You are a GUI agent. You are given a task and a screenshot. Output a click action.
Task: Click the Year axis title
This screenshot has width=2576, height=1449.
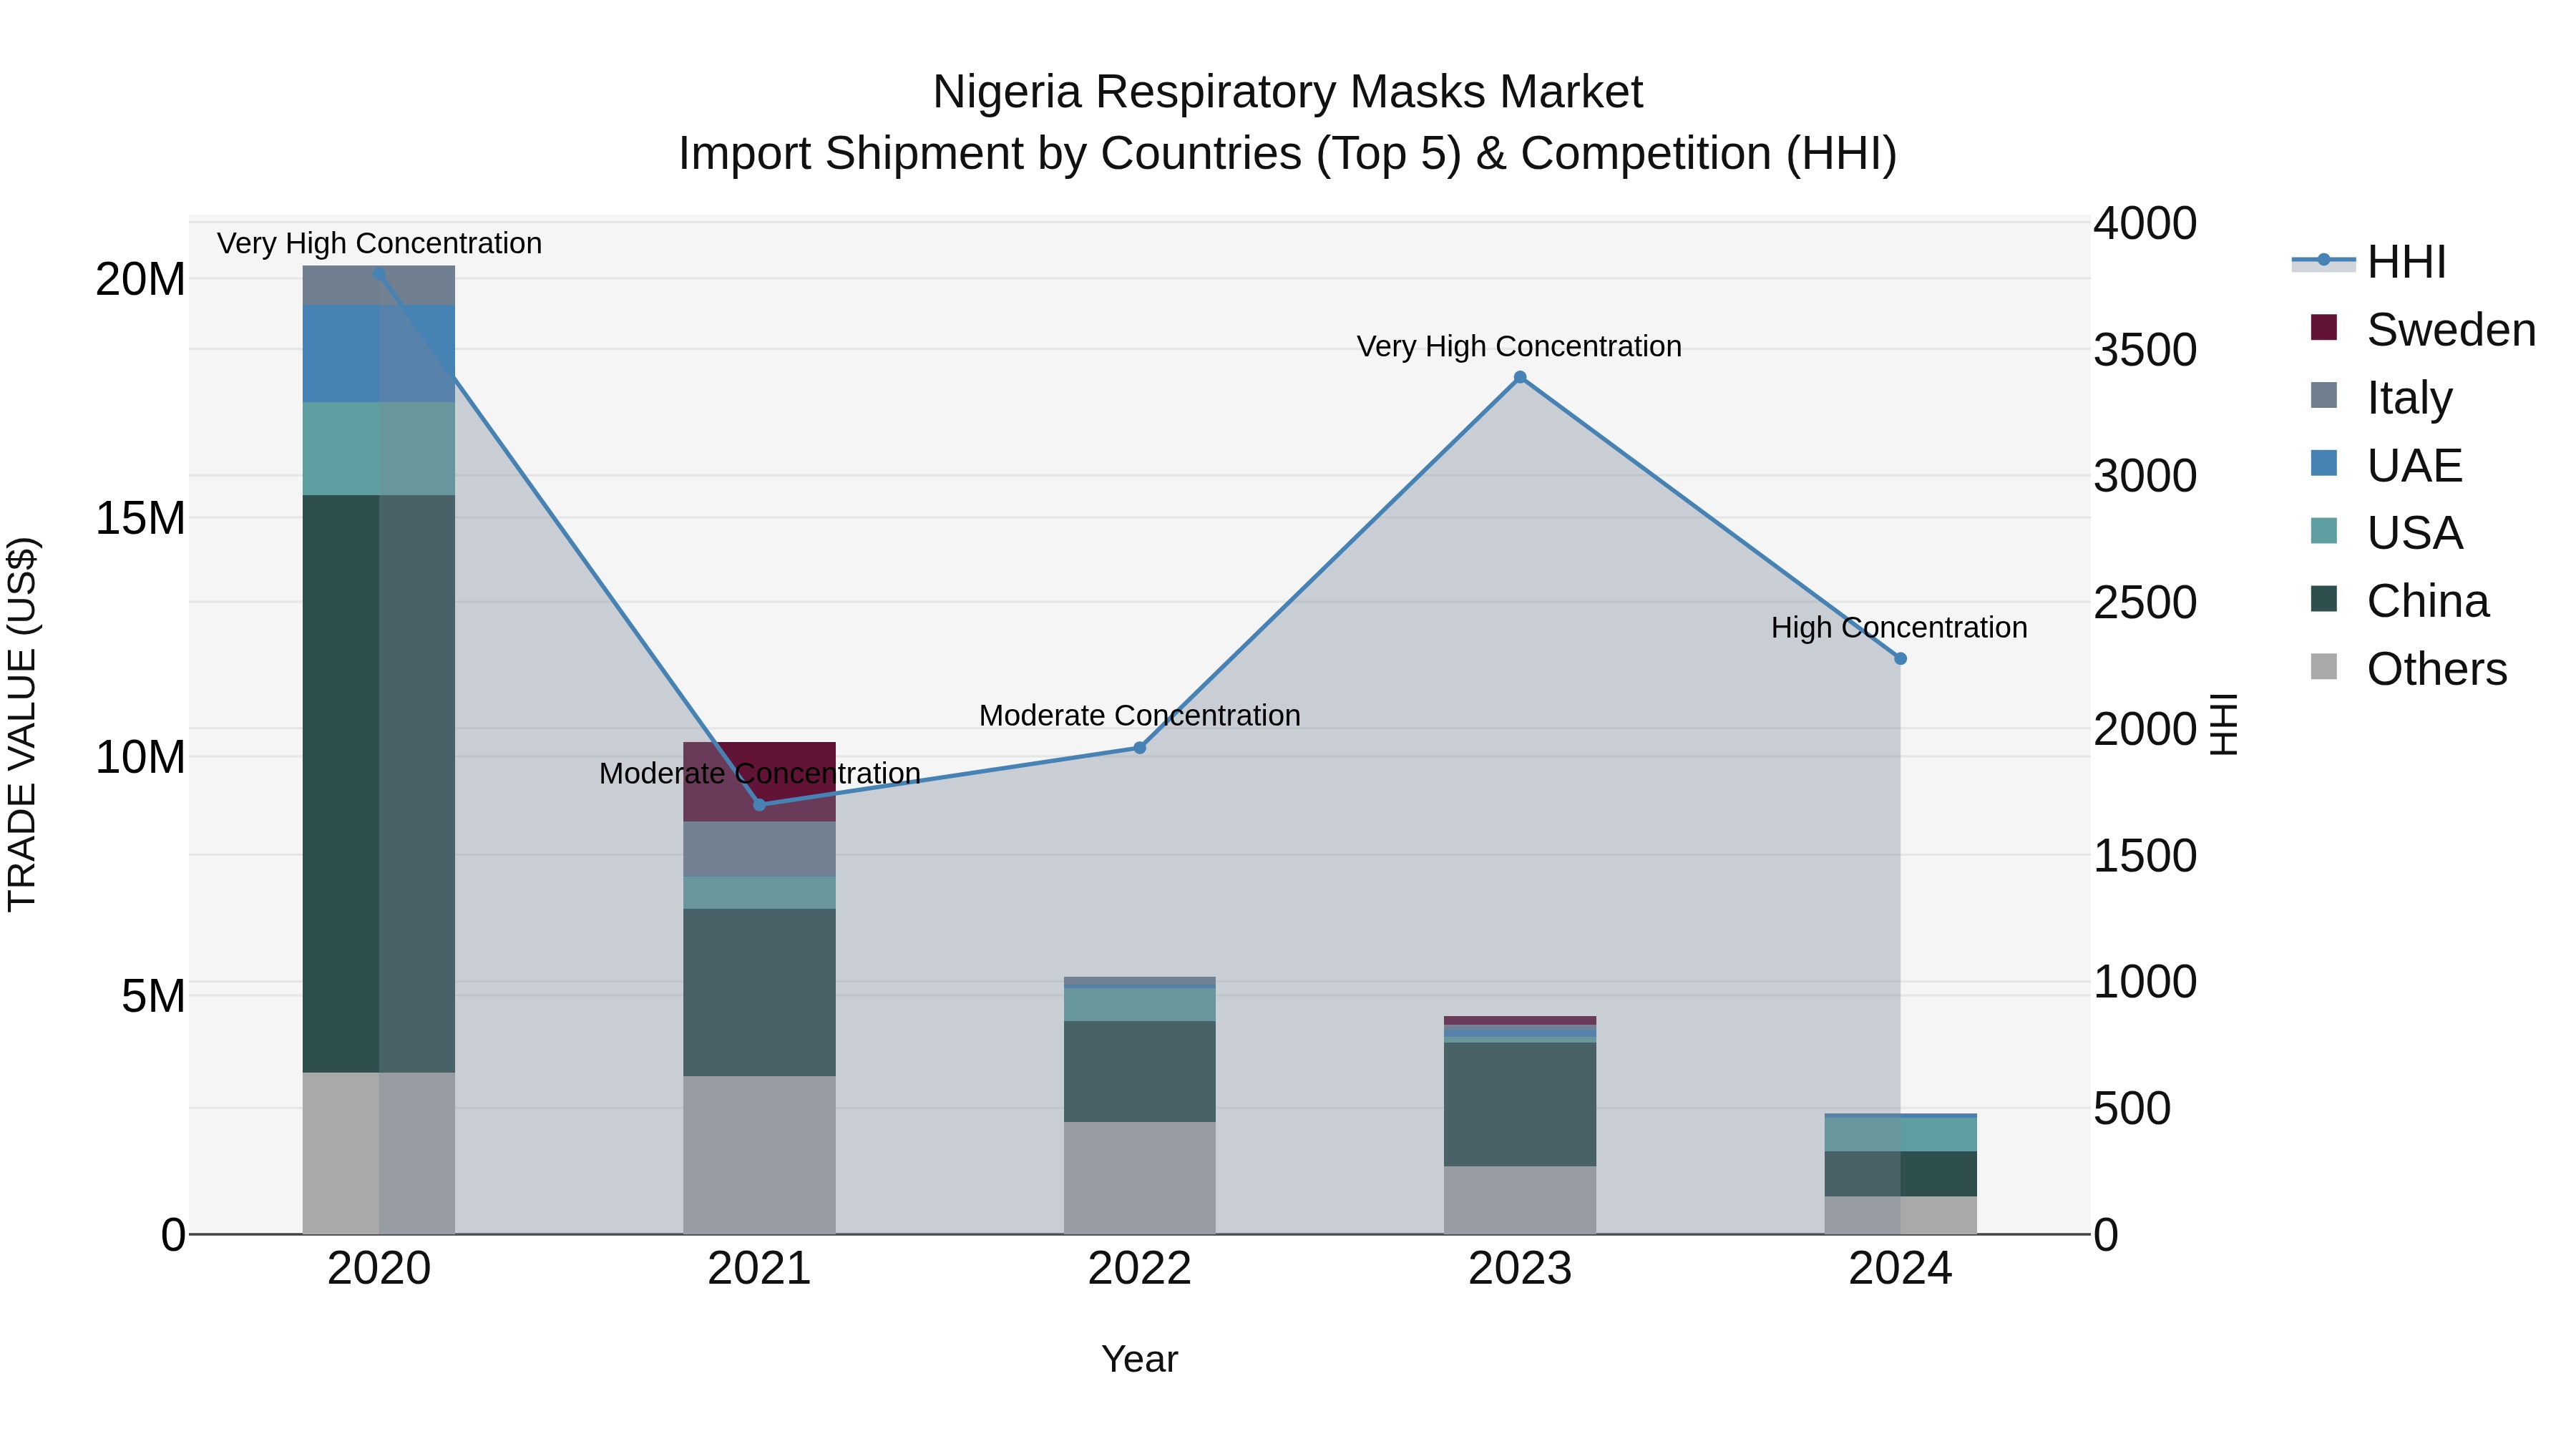click(1140, 1359)
